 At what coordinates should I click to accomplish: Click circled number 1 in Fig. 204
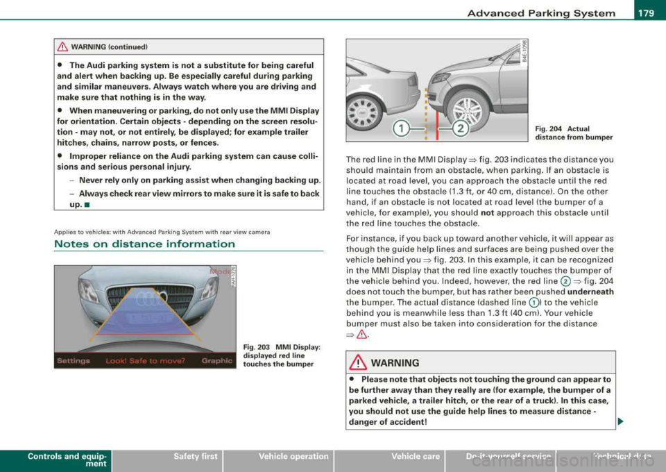401,128
